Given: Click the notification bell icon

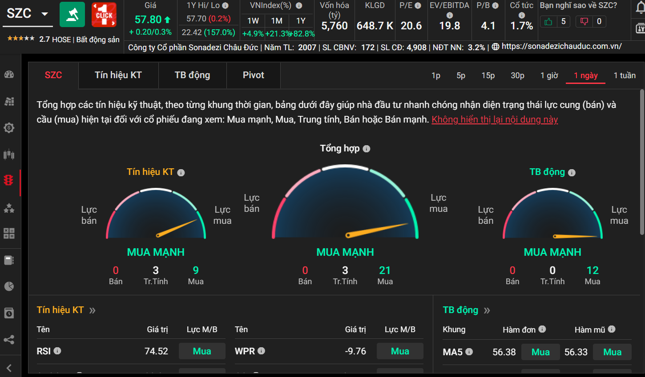Looking at the screenshot, I should tap(640, 9).
